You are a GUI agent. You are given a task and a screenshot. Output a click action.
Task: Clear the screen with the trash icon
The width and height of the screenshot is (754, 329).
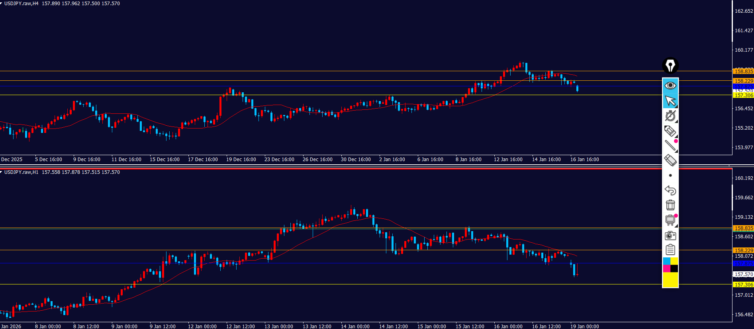[x=670, y=205]
